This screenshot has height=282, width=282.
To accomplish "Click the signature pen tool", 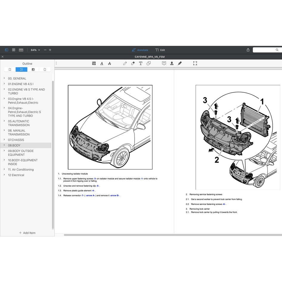I will [x=180, y=63].
